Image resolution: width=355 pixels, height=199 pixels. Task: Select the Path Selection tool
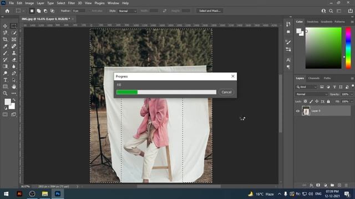tap(14, 80)
